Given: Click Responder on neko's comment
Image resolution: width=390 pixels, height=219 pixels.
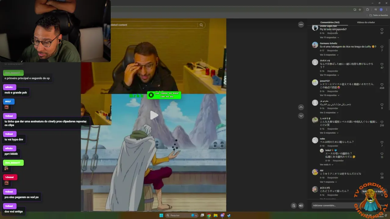Looking at the screenshot, I should click(333, 146).
